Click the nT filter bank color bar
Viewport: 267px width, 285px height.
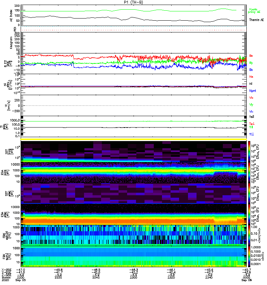pyautogui.click(x=249, y=256)
